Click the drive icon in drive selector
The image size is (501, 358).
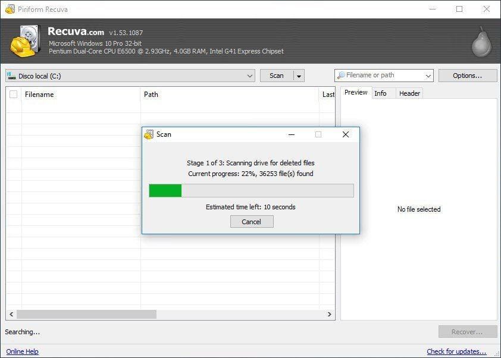[12, 76]
